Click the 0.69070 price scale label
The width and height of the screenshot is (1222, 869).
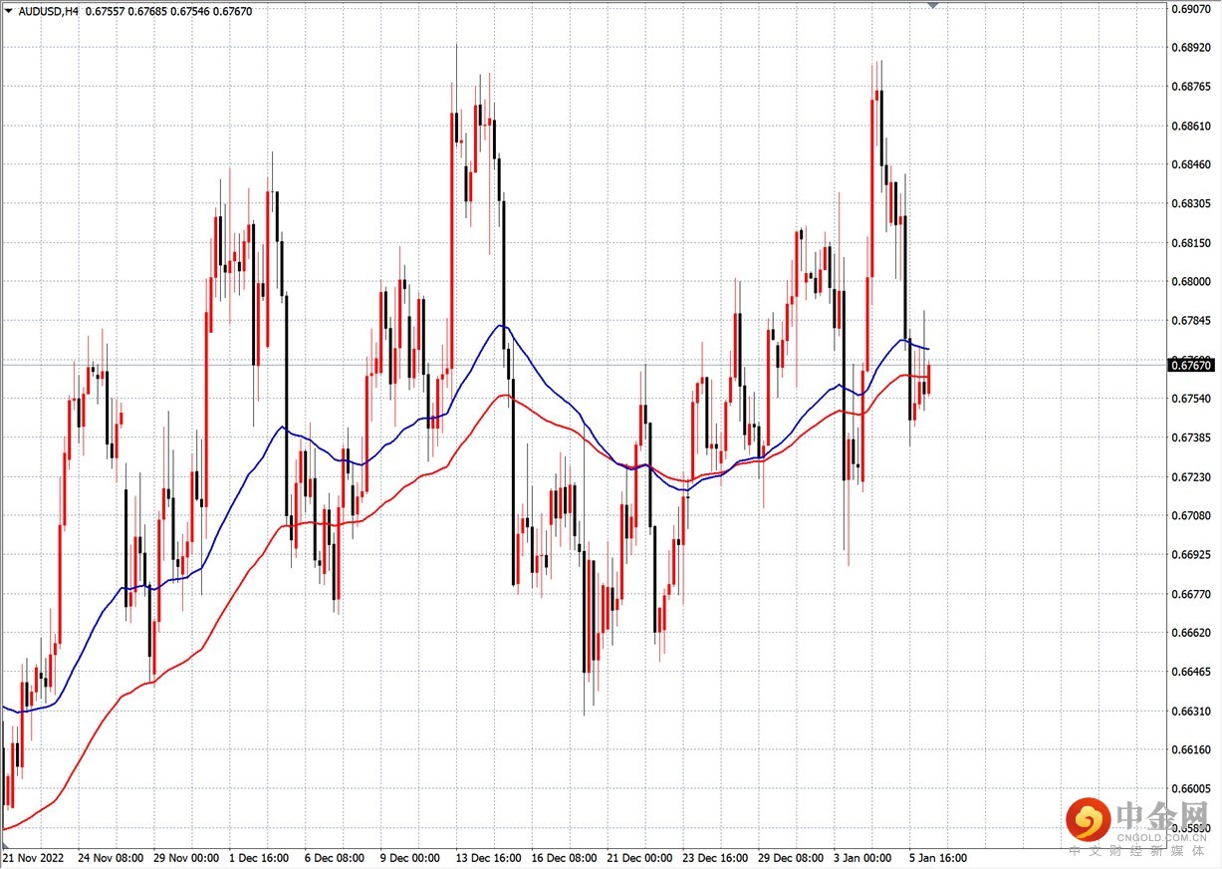(x=1190, y=8)
